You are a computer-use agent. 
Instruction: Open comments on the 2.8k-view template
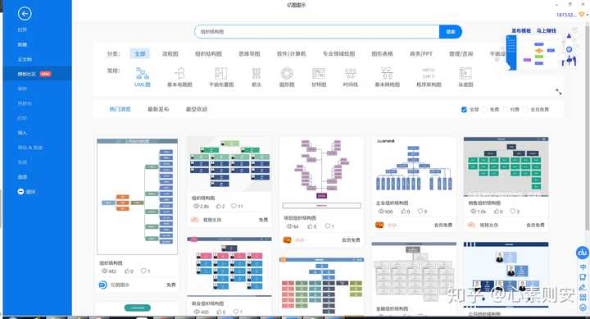pos(234,206)
